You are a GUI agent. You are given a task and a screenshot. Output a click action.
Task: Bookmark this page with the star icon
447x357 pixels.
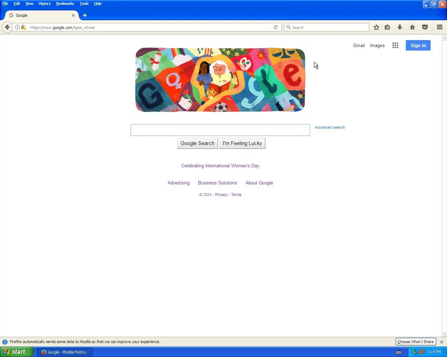[x=376, y=27]
